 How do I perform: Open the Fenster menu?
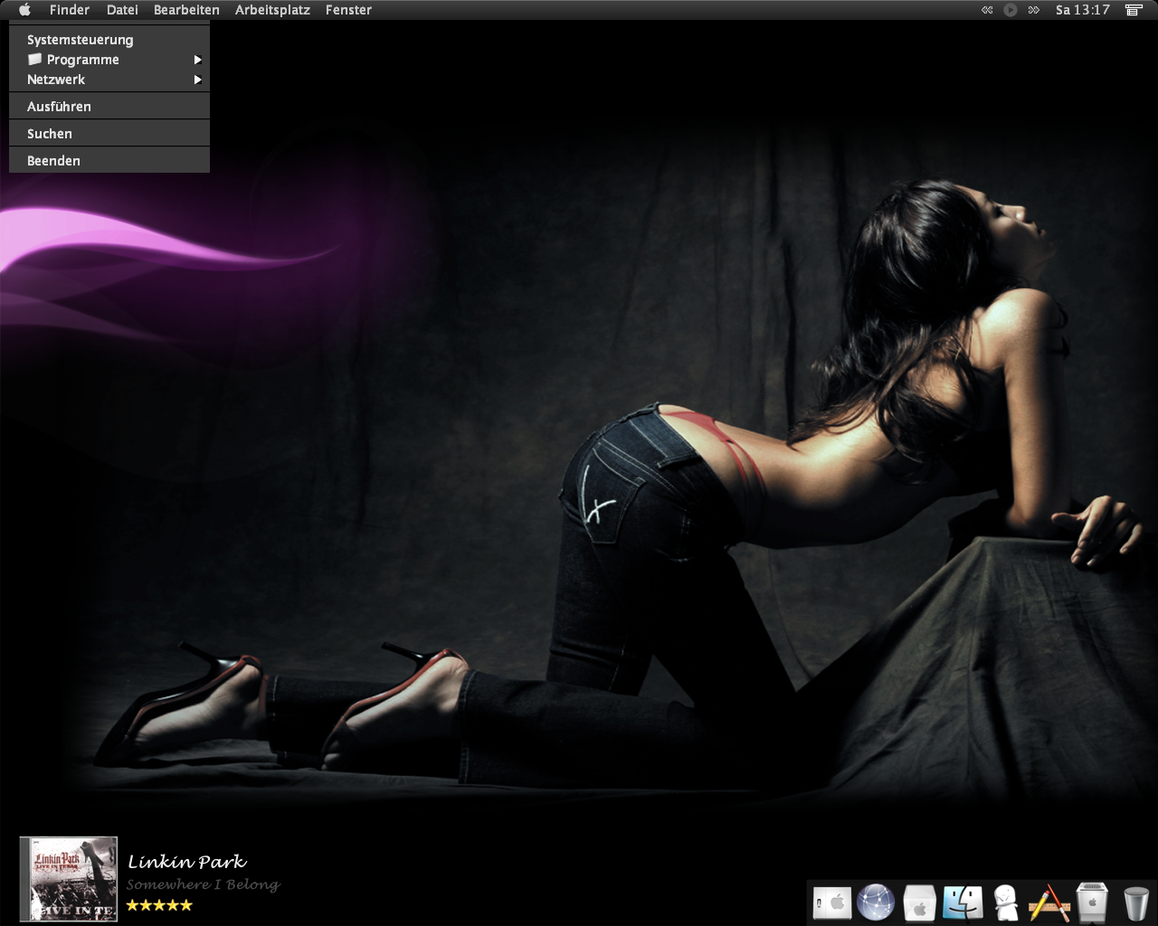[348, 10]
